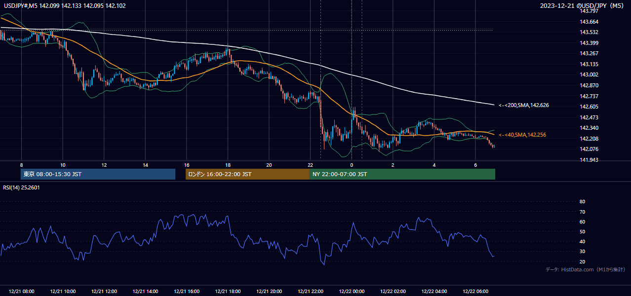Click price axis value 142.340
The image size is (631, 296).
pos(589,128)
